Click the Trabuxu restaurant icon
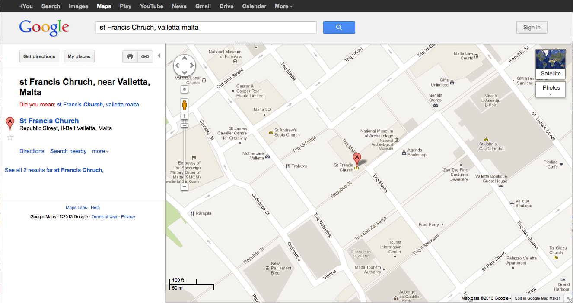This screenshot has width=573, height=303. 287,166
